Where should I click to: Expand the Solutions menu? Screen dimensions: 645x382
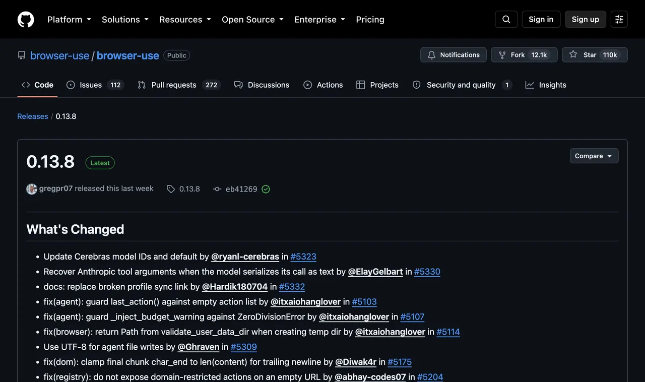point(125,19)
